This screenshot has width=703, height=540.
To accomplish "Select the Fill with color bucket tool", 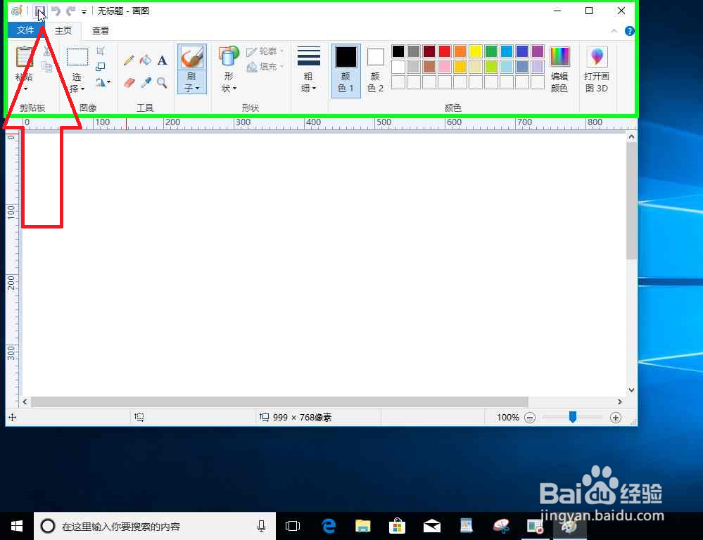I will [145, 60].
